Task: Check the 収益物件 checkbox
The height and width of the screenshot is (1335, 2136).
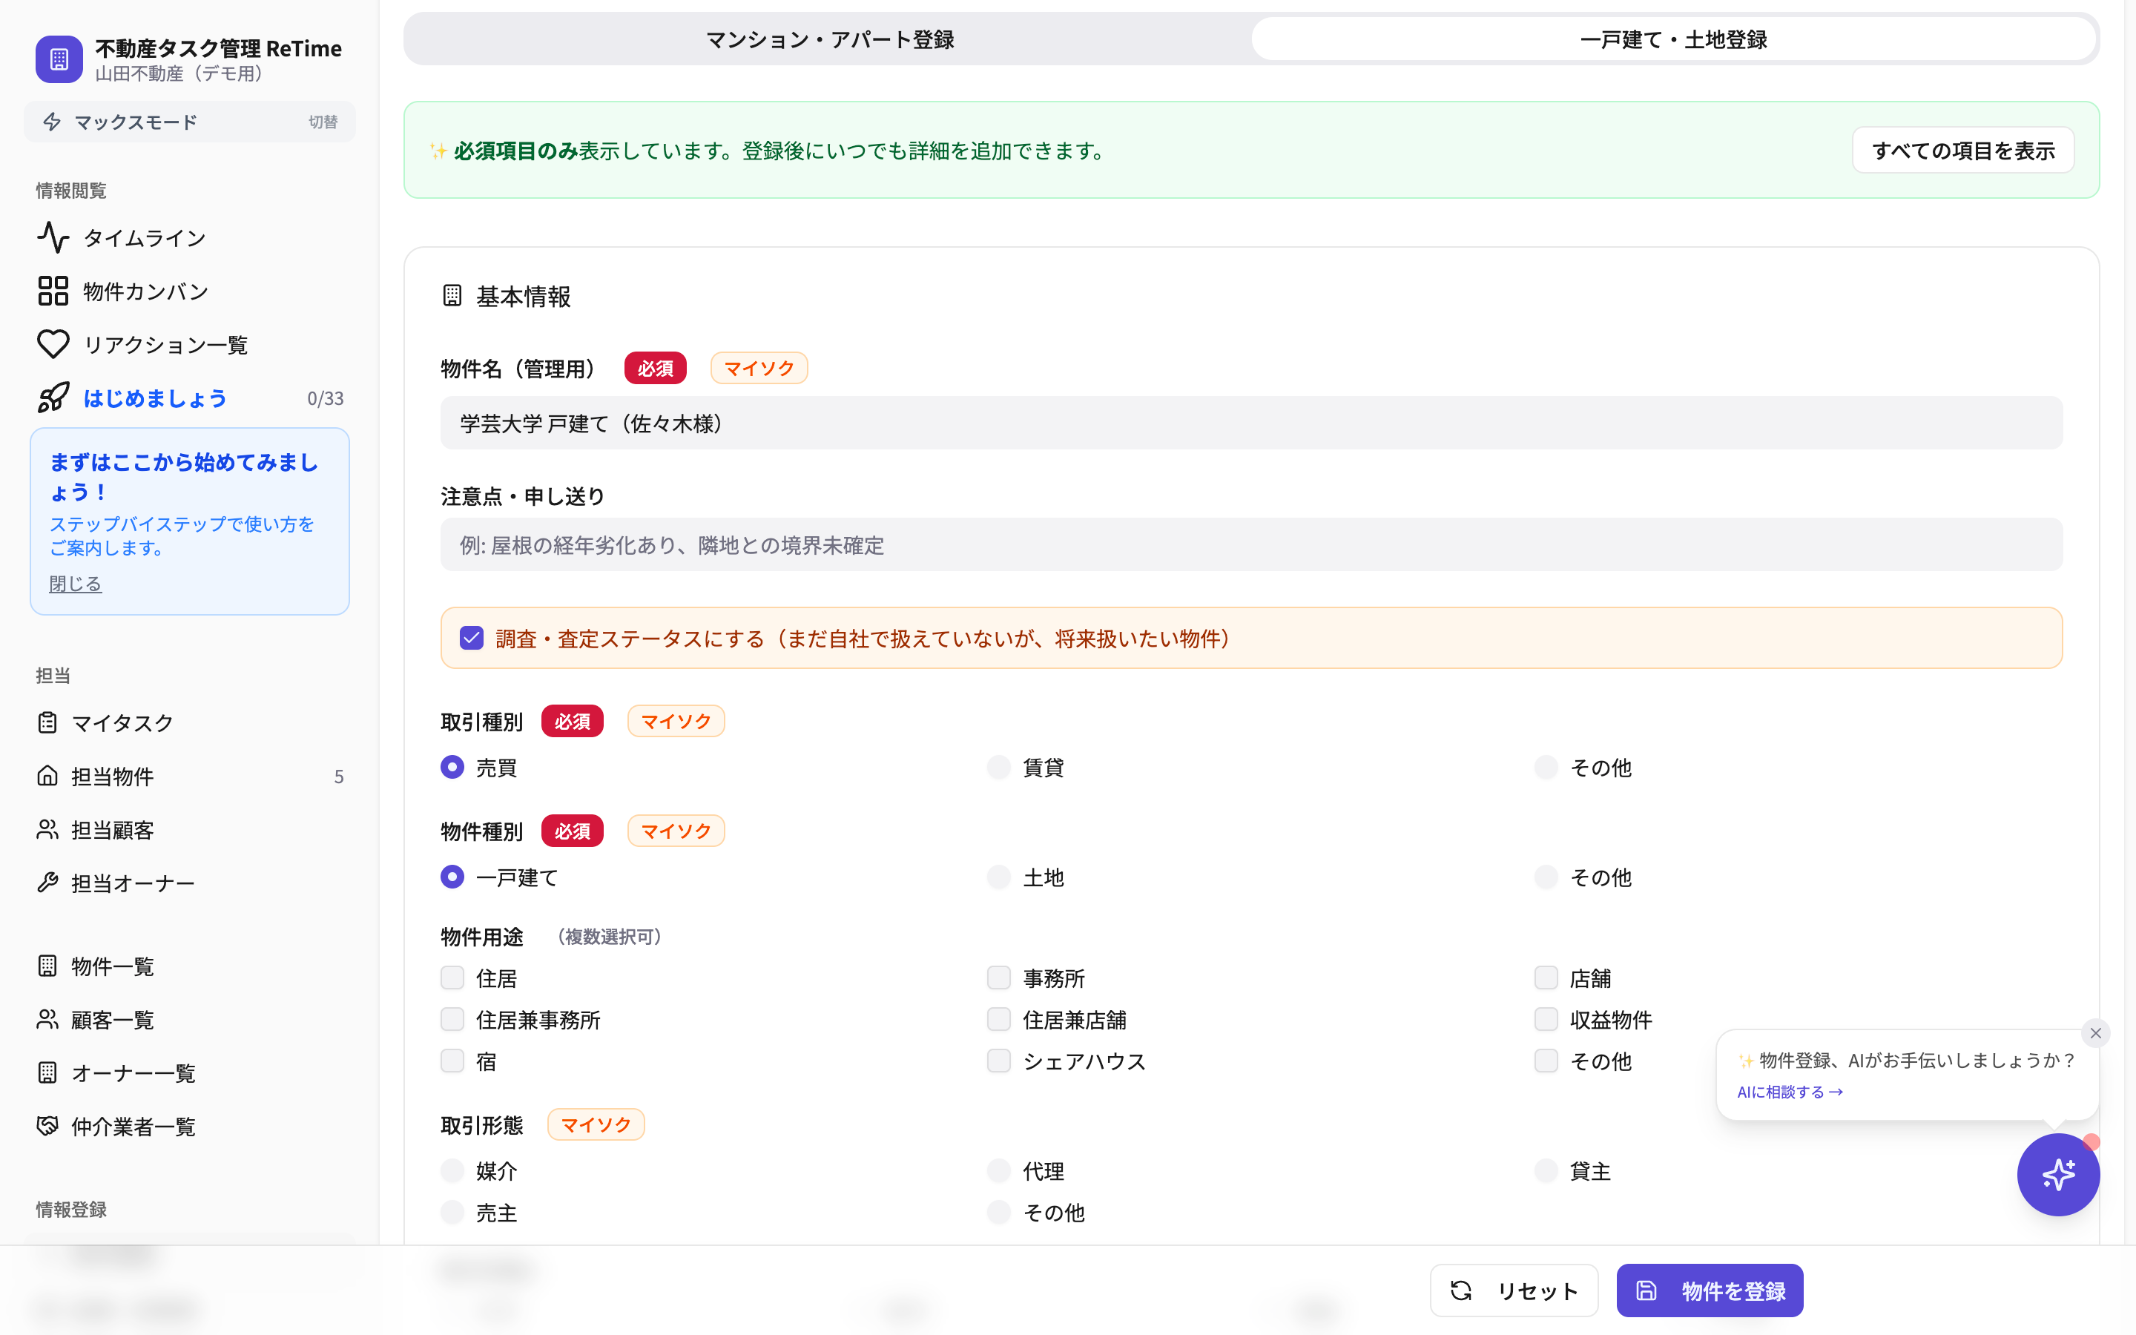Action: pos(1546,1019)
